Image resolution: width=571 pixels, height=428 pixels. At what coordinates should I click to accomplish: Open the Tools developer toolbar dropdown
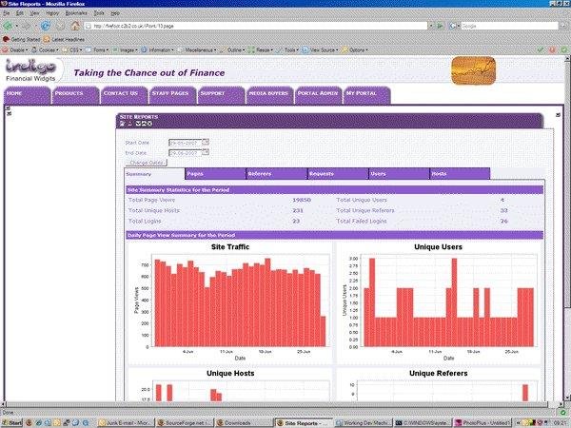[x=287, y=49]
